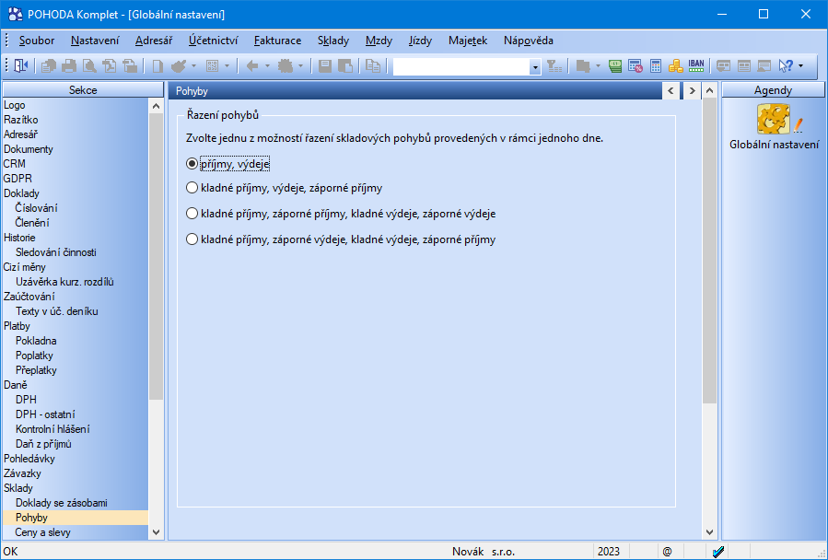Click the fax-printer toolbar icon after PDF

pos(130,66)
